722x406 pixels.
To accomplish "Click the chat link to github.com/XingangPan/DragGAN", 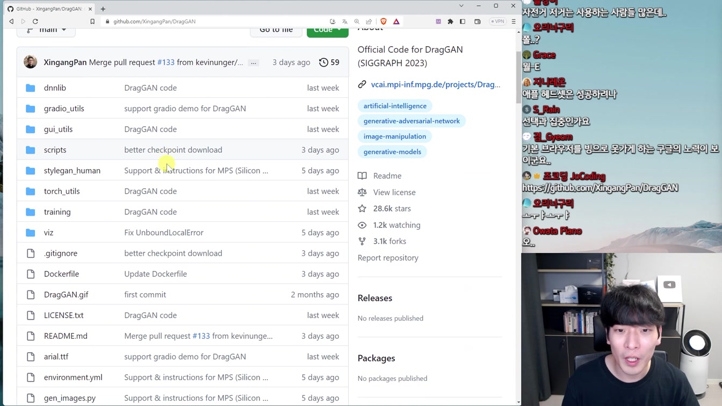I will [x=600, y=188].
